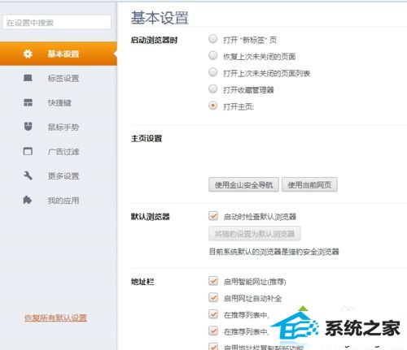
Task: Click the tab icon beside 标签设置
Action: click(28, 78)
